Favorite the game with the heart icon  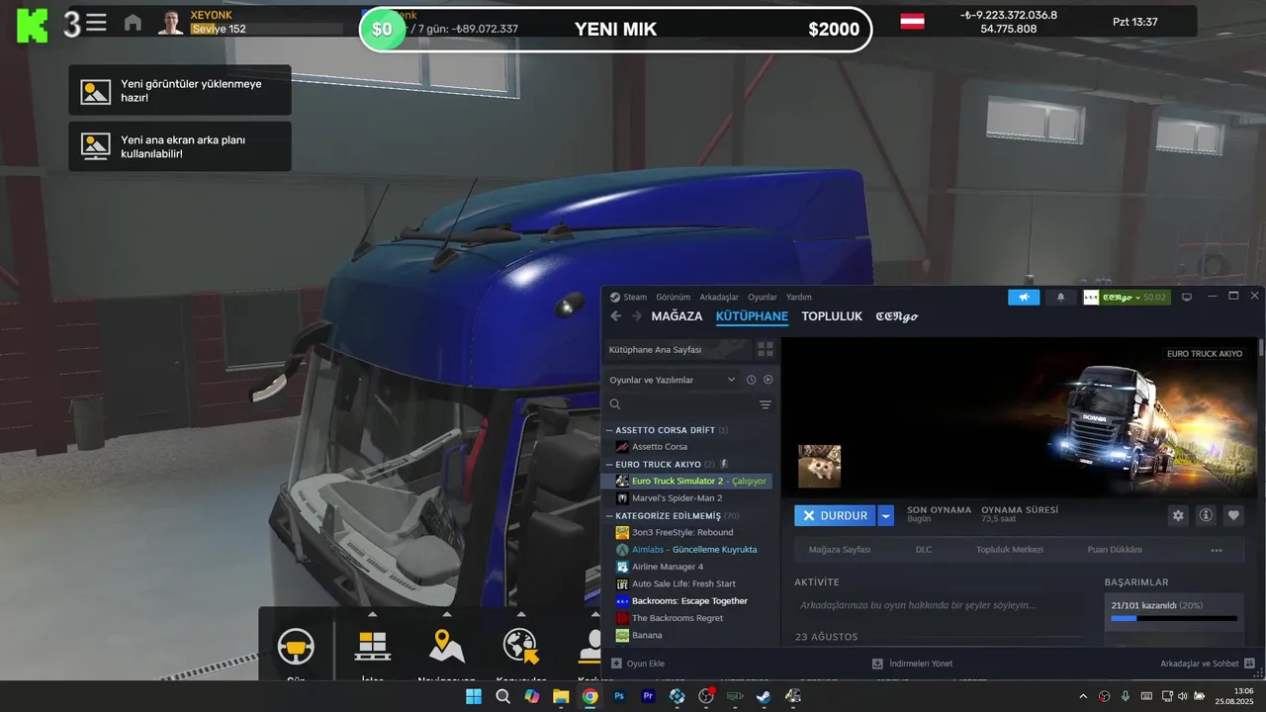click(1233, 515)
